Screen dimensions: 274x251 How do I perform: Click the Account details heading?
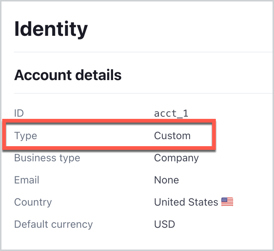click(68, 75)
